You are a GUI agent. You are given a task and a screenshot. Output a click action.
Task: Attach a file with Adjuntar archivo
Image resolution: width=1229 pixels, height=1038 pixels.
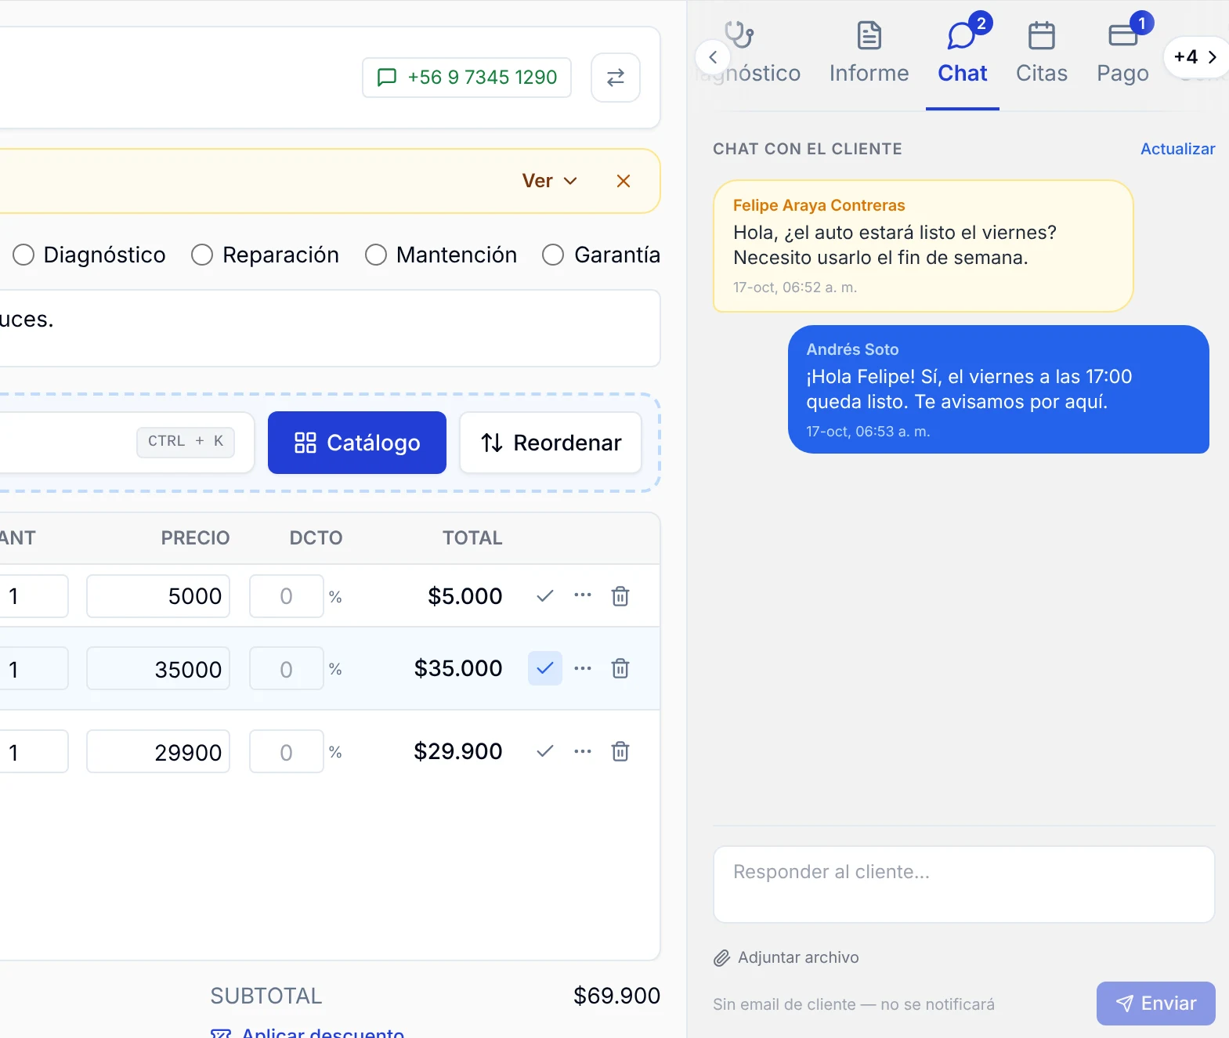(786, 957)
